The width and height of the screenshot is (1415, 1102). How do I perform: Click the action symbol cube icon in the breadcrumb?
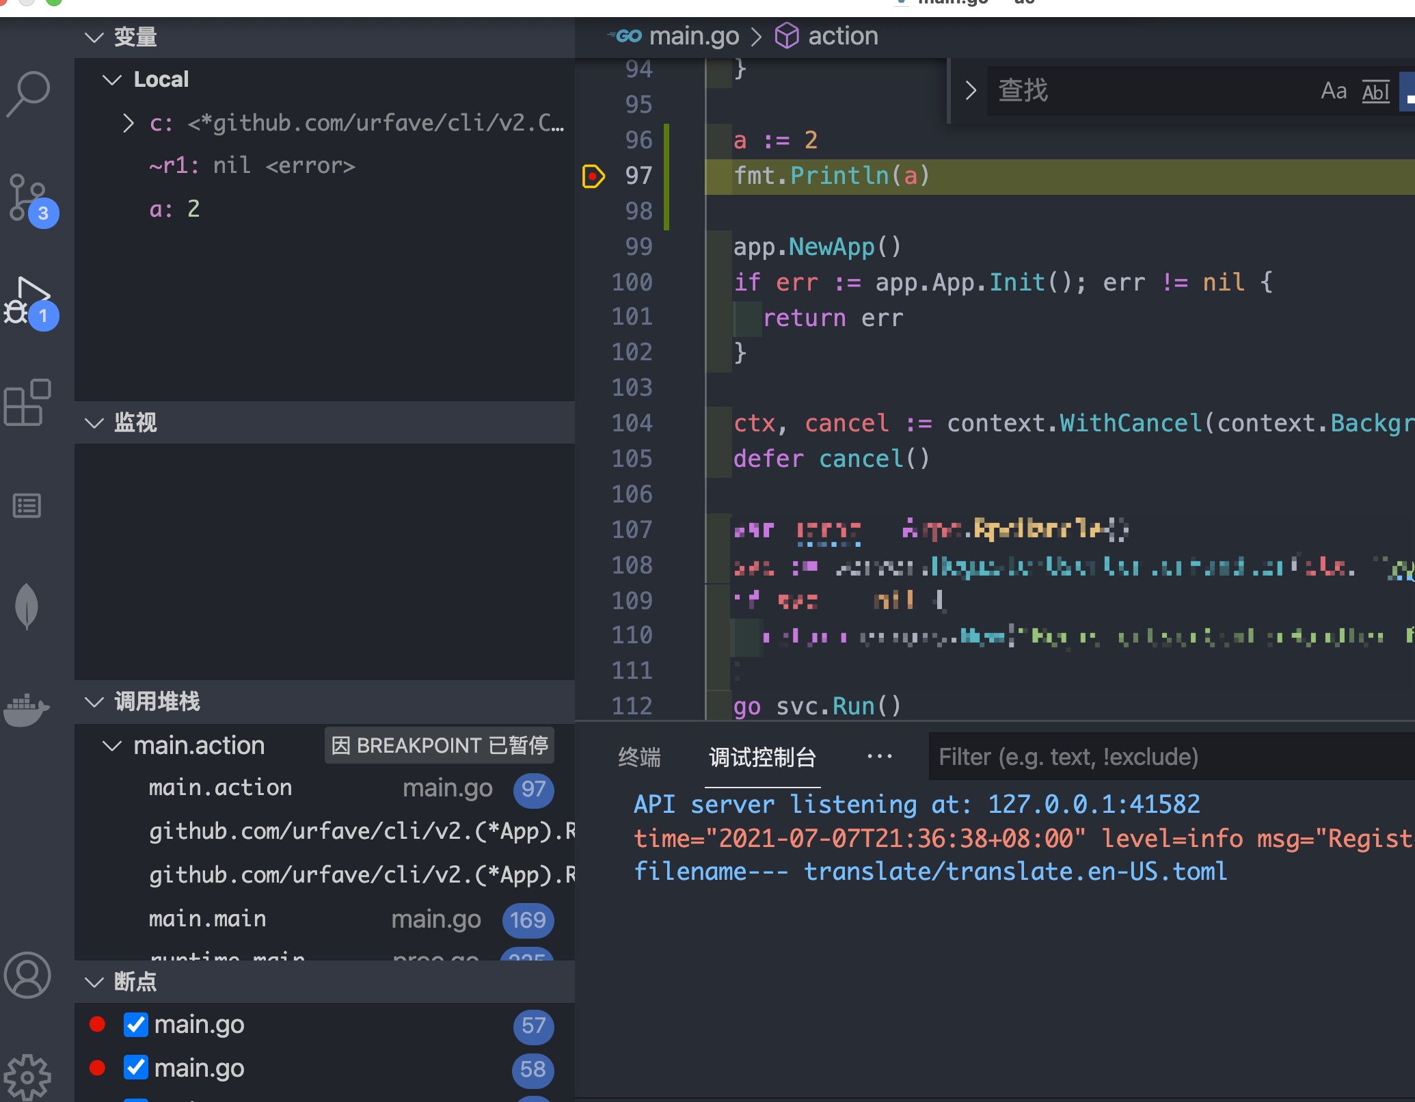point(787,36)
